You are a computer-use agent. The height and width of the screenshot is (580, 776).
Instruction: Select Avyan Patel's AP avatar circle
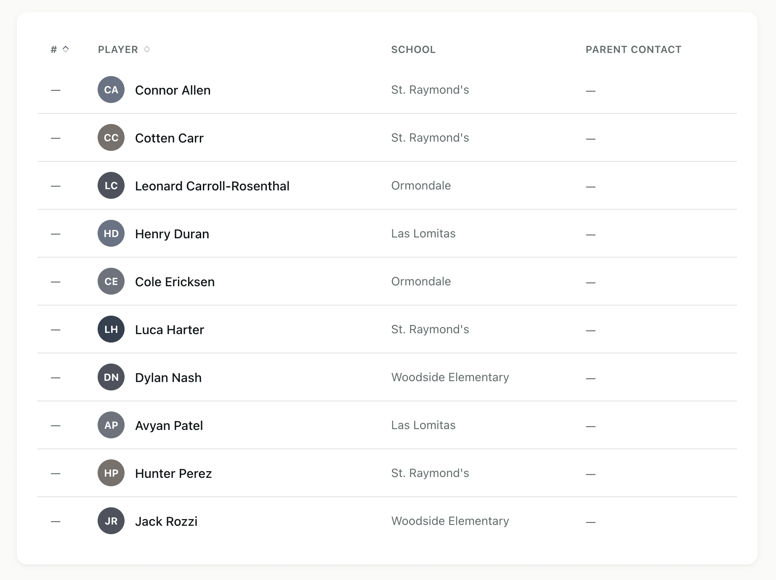[111, 425]
